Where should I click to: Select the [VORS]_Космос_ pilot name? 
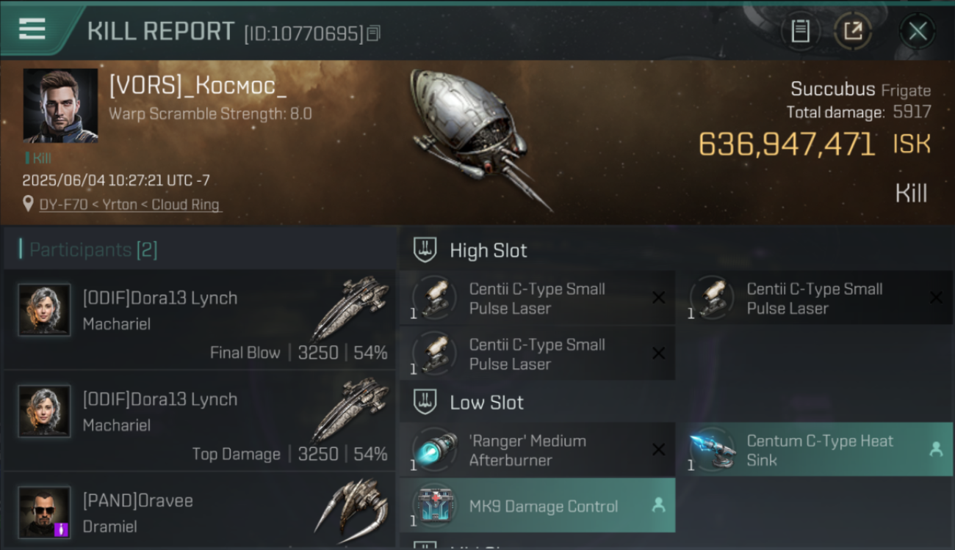point(198,86)
